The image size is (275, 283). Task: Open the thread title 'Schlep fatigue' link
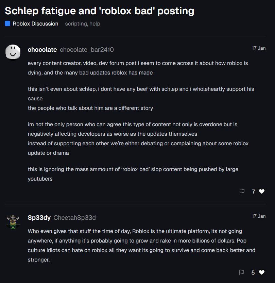pos(99,11)
